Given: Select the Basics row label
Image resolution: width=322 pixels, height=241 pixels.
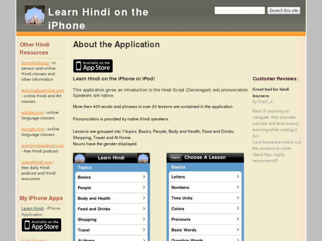Looking at the screenshot, I should coord(84,177).
